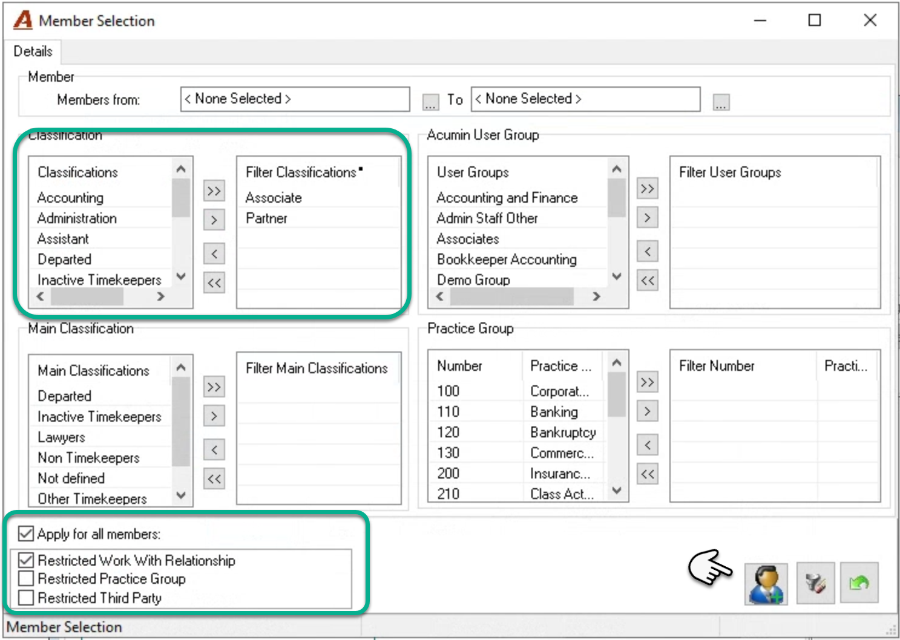Remove all Filter Main Classifications with << button
Screen dimensions: 900x640
[214, 478]
